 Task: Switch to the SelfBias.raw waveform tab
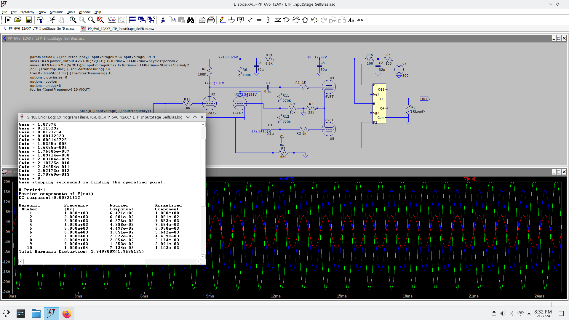(120, 29)
